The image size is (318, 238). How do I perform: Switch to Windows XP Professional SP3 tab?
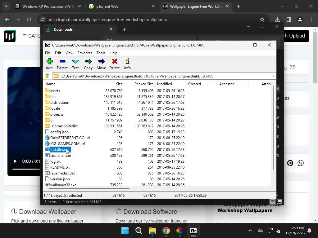point(48,7)
